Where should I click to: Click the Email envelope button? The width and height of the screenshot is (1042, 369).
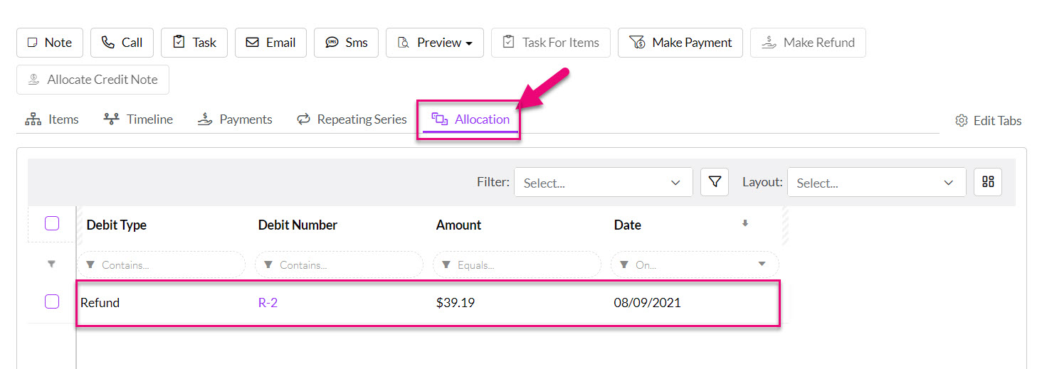[270, 43]
